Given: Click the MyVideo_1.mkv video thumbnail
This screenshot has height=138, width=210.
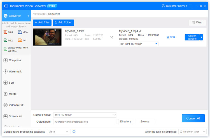Looking at the screenshot, I should tap(47, 37).
